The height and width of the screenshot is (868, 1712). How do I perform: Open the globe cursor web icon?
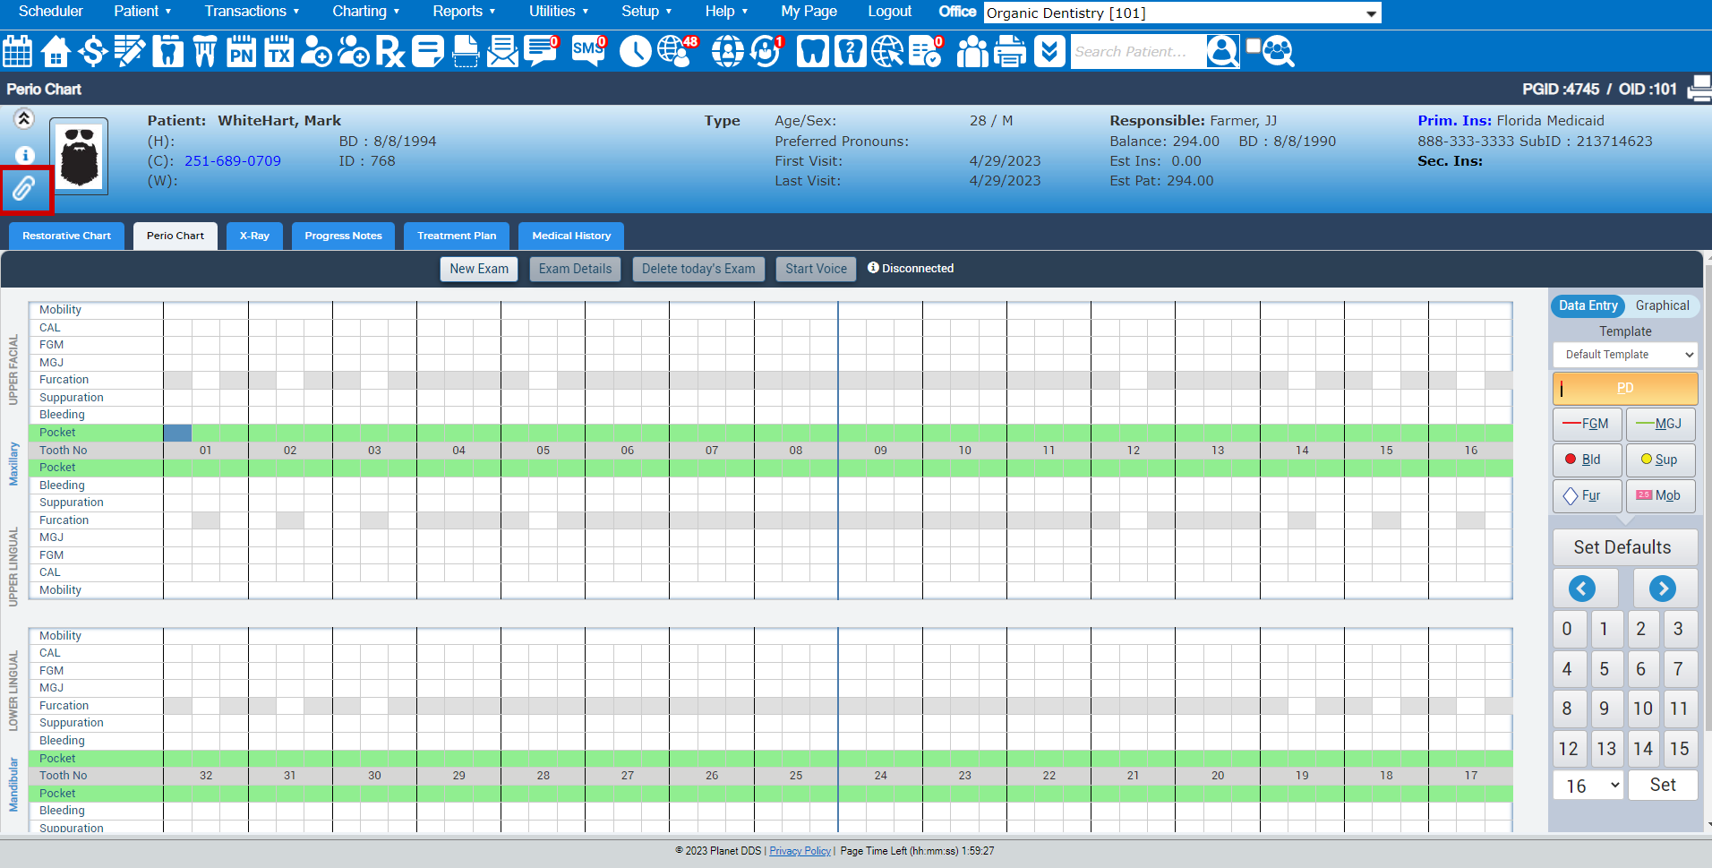887,51
